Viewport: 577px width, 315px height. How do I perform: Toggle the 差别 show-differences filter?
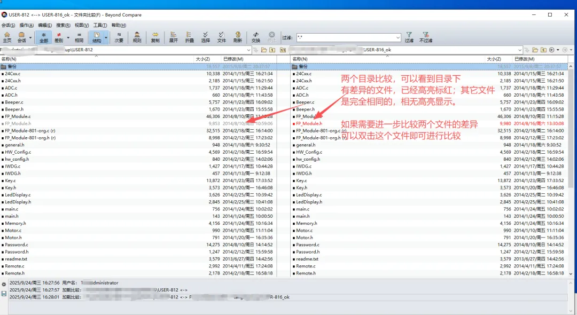pos(59,37)
